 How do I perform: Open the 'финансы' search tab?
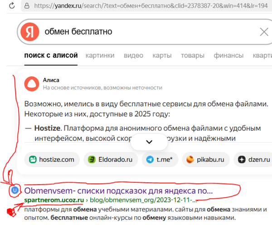pyautogui.click(x=229, y=55)
